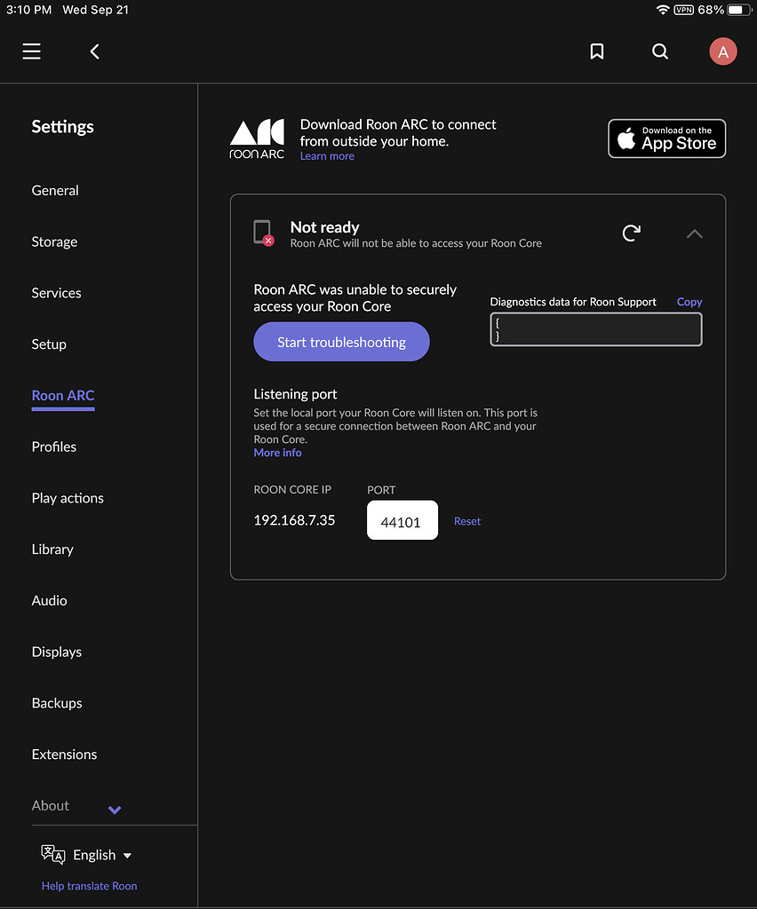Open bookmarks via the bookmark icon
757x909 pixels.
coord(596,51)
